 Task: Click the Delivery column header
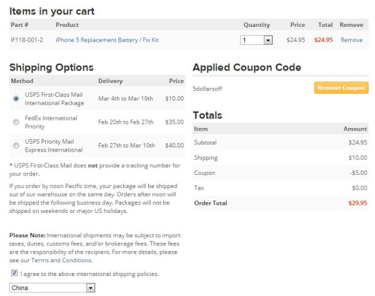(x=111, y=81)
